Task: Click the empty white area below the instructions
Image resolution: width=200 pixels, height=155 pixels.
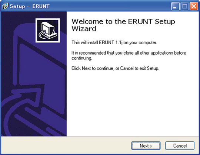Action: pyautogui.click(x=133, y=103)
